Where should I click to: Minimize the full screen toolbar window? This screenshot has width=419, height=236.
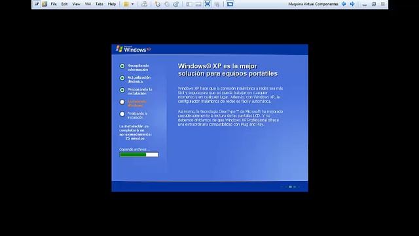coord(365,5)
